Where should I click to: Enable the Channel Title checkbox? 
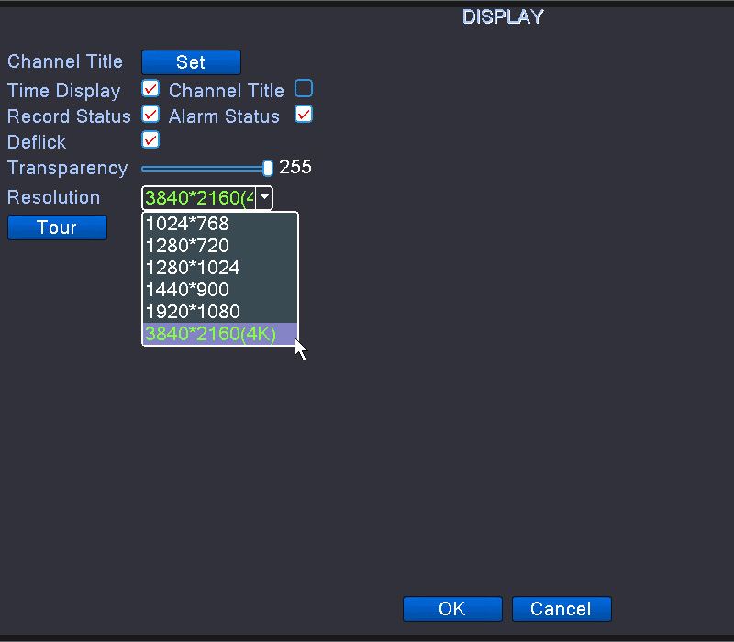pyautogui.click(x=304, y=89)
